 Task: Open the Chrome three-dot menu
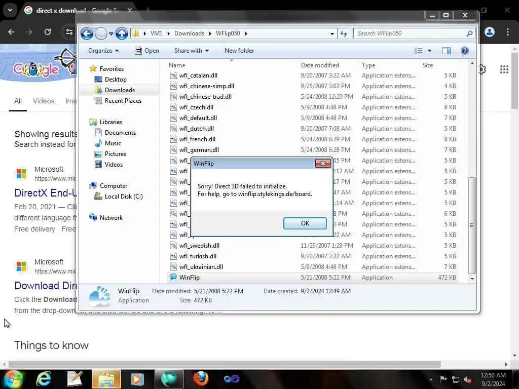[x=508, y=32]
